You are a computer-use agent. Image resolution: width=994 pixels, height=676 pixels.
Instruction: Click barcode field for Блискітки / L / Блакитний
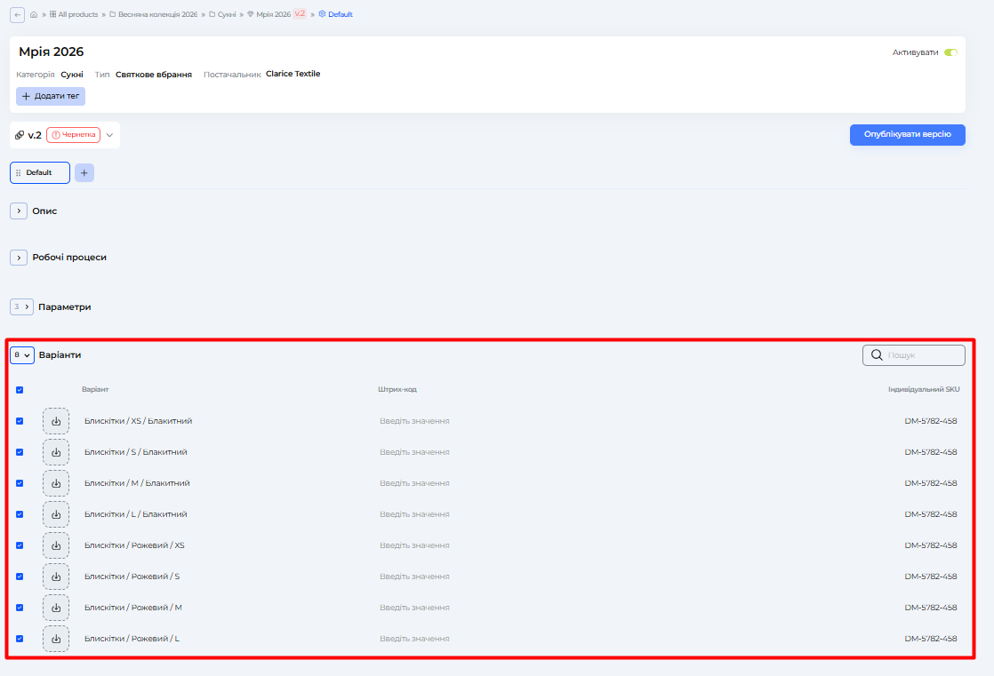tap(414, 514)
